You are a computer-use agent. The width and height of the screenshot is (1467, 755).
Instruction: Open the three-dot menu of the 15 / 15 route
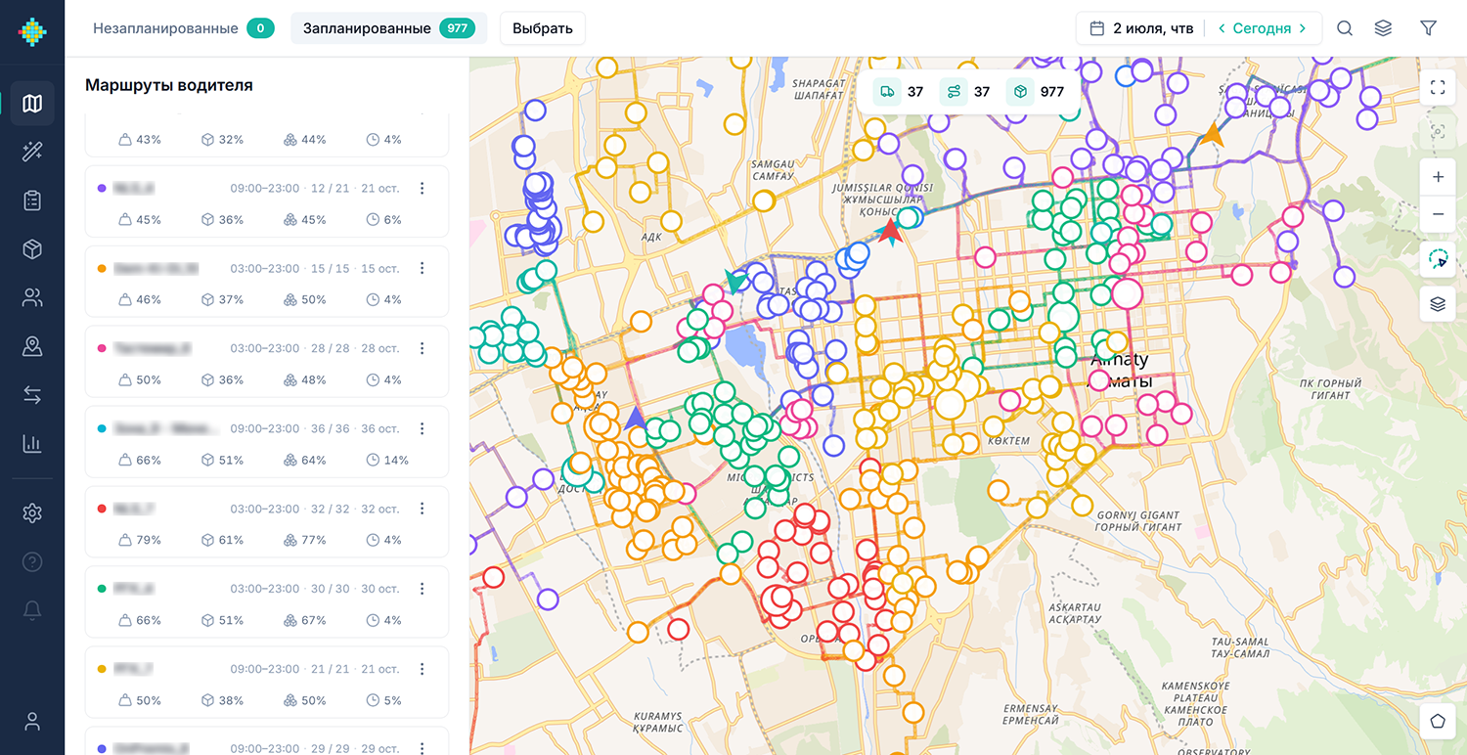(422, 268)
